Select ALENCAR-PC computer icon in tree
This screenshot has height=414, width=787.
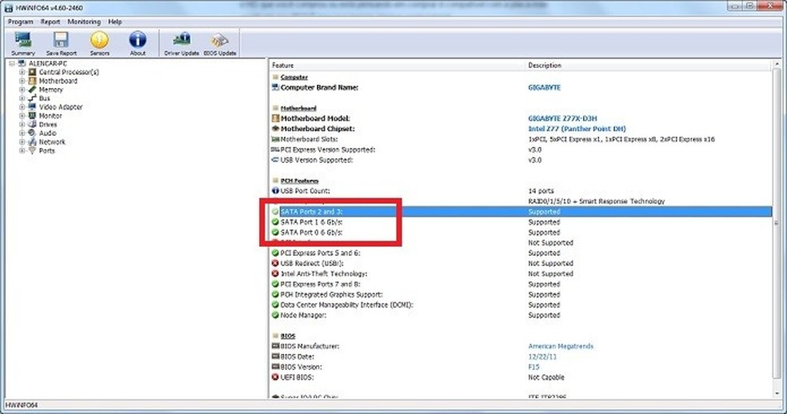(x=22, y=64)
